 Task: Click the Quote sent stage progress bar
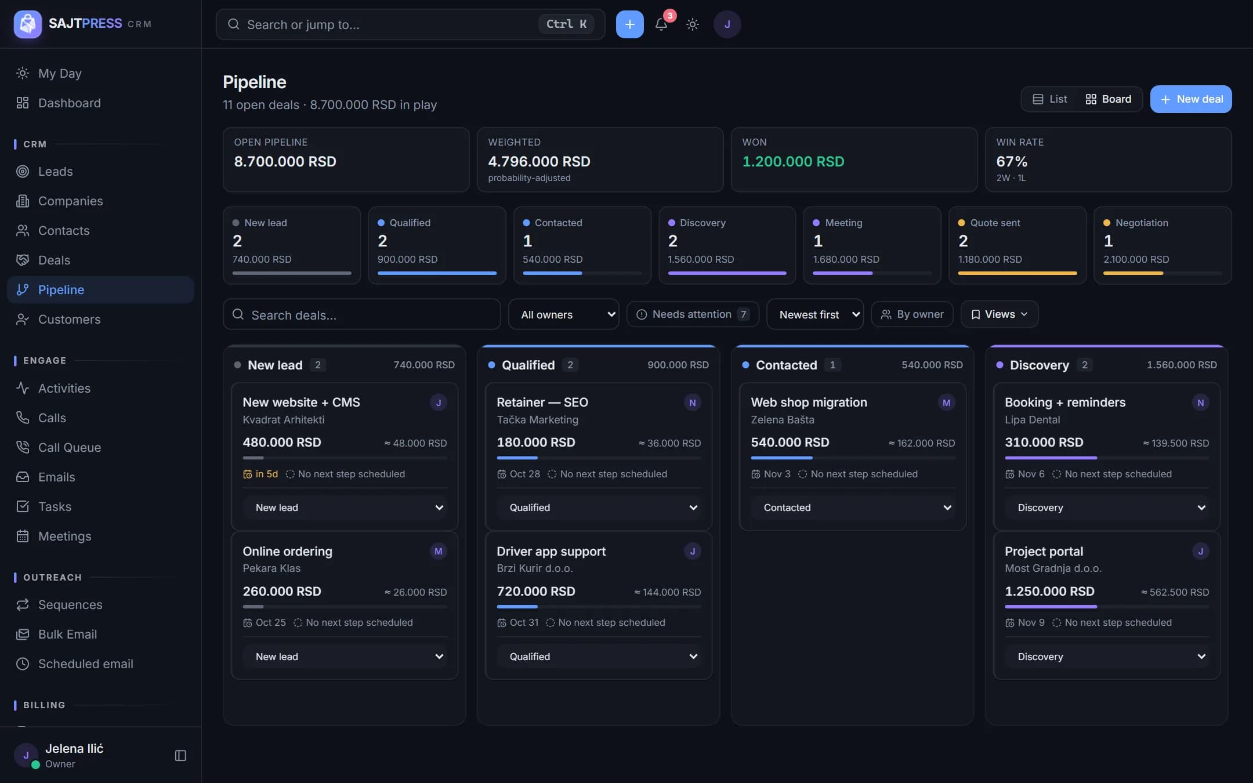[x=1017, y=273]
